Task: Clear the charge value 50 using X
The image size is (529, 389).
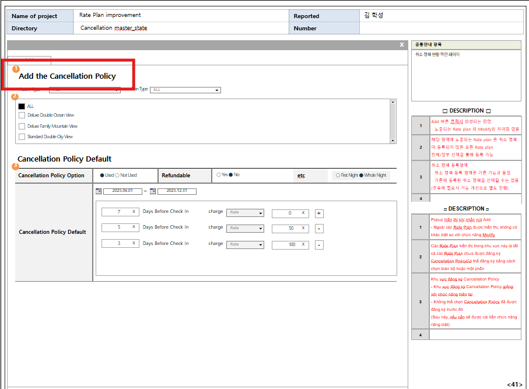Action: click(303, 229)
